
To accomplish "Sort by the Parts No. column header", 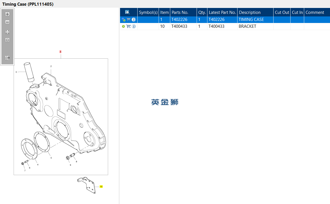I will coord(183,12).
